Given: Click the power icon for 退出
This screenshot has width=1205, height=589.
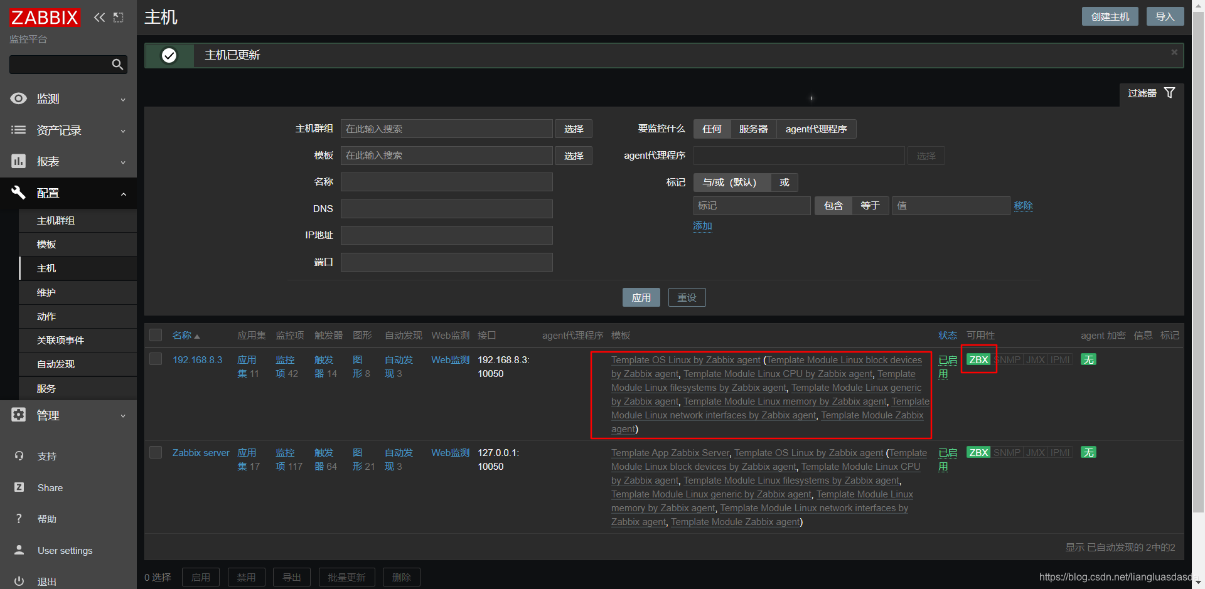Looking at the screenshot, I should (x=19, y=581).
